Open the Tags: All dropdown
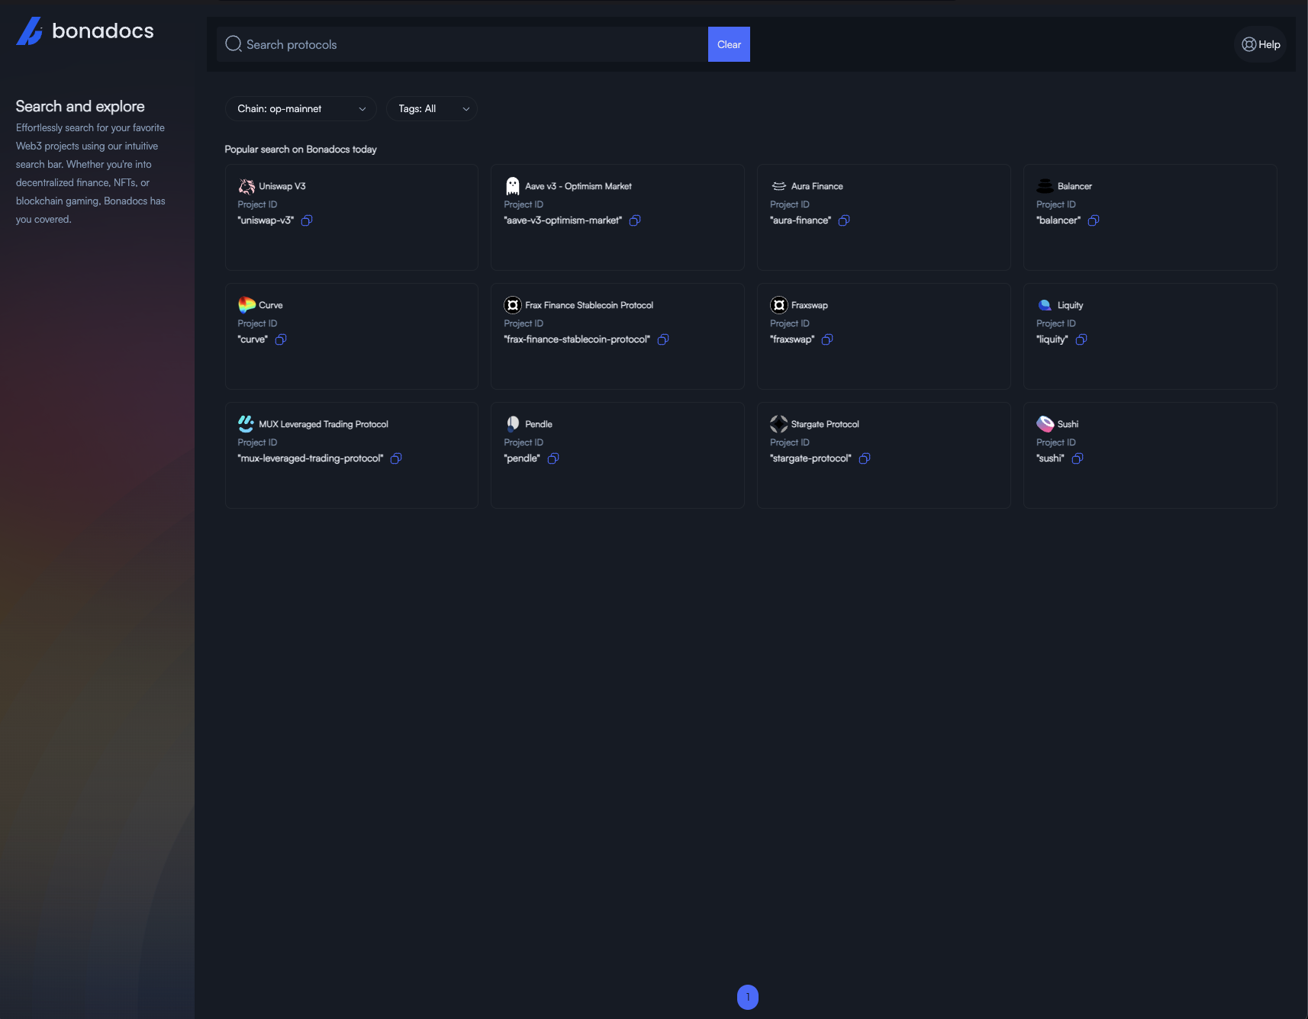The width and height of the screenshot is (1308, 1019). [x=432, y=109]
